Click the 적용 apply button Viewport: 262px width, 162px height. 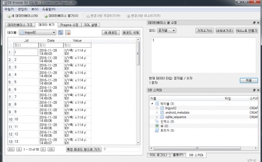[x=249, y=81]
